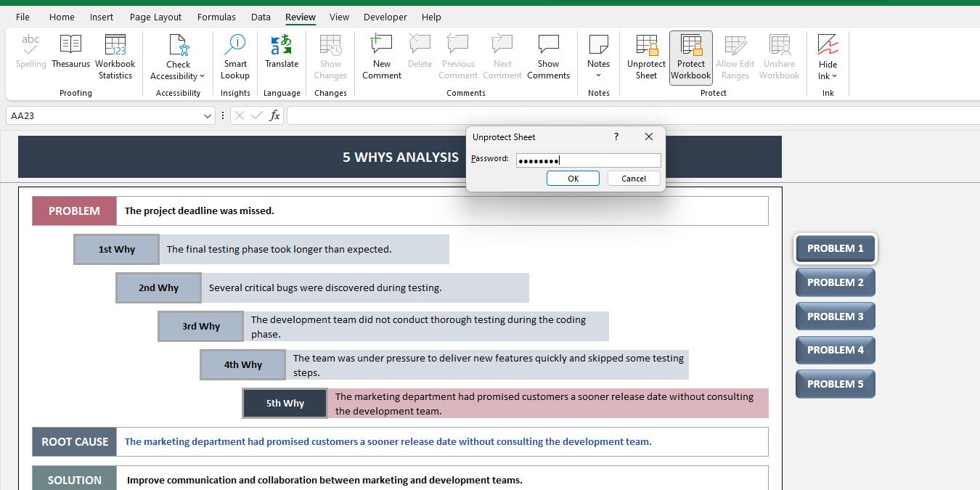The height and width of the screenshot is (490, 980).
Task: Select the PROBLEM 2 button
Action: click(x=836, y=282)
